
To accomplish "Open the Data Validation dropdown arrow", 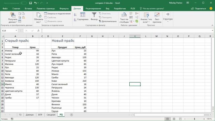I will tap(134, 21).
